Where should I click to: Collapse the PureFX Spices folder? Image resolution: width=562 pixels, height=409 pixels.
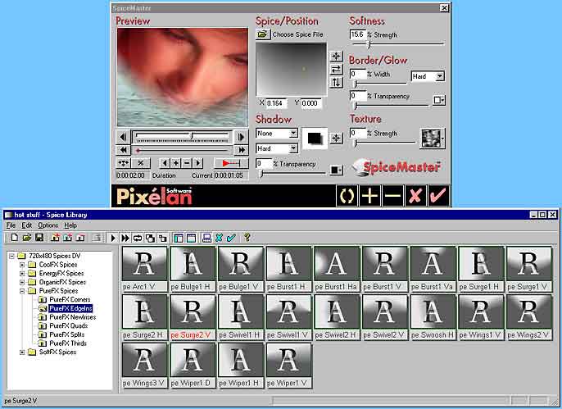click(22, 291)
